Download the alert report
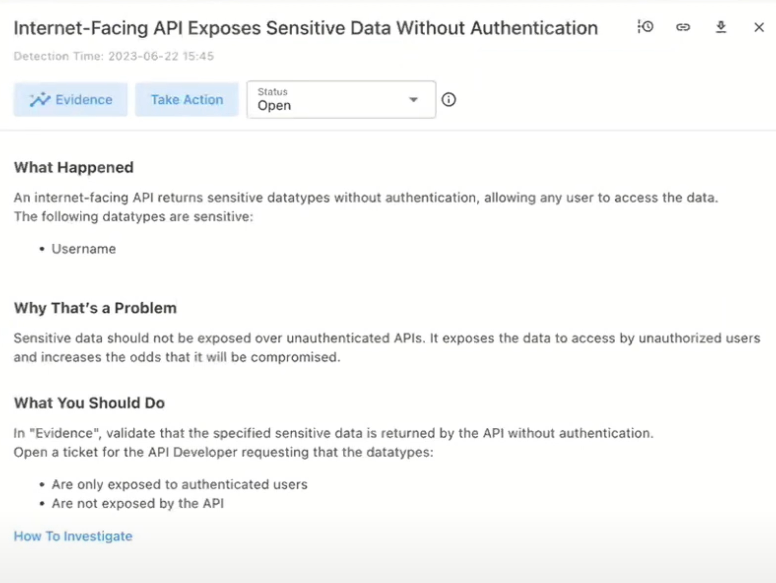776x583 pixels. pyautogui.click(x=721, y=27)
